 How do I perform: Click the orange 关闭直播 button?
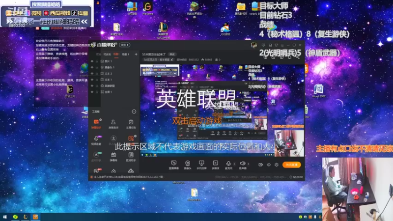[x=291, y=165]
